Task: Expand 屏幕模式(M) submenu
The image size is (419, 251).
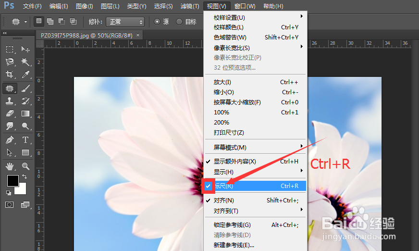Action: (x=255, y=147)
